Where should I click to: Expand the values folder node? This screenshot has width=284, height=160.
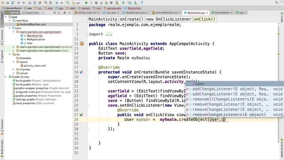click(x=13, y=73)
